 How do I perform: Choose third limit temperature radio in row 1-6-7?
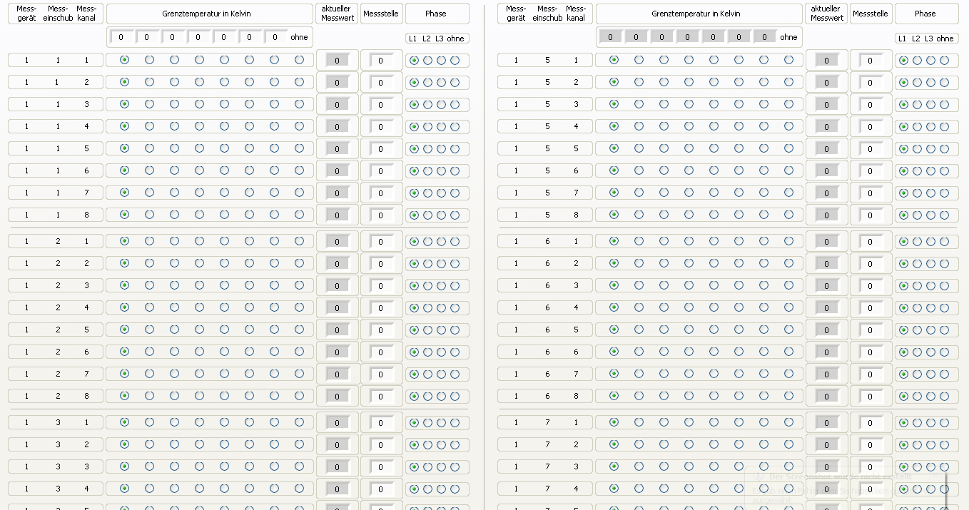click(x=664, y=374)
